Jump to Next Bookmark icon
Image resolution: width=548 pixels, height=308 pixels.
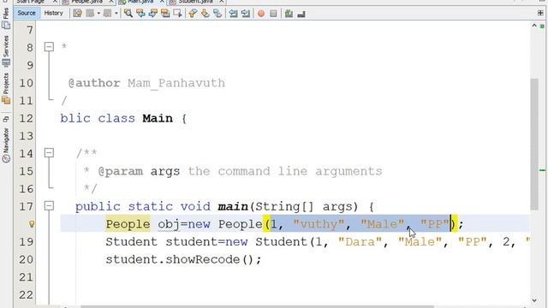[x=205, y=14]
